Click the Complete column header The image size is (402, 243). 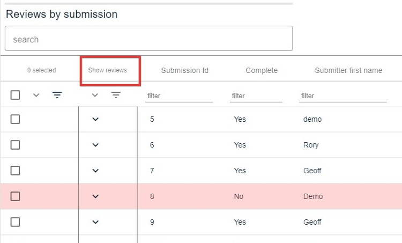[262, 70]
